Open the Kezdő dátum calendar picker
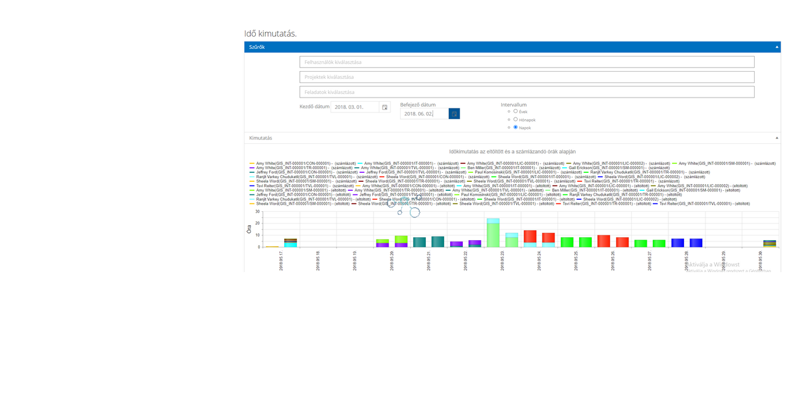 (385, 107)
